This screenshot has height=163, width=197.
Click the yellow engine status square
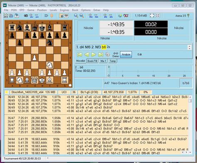point(7,92)
